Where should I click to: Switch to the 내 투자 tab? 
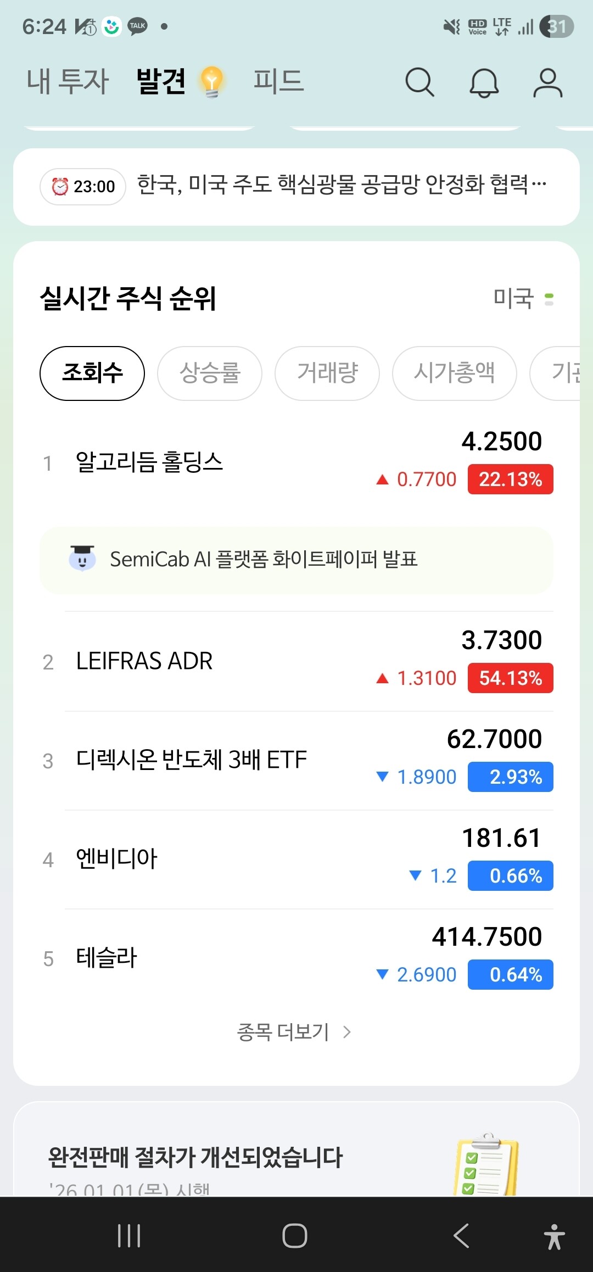[68, 82]
